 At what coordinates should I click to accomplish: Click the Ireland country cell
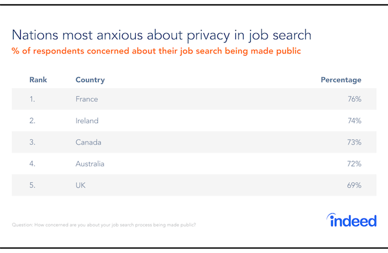coord(87,121)
